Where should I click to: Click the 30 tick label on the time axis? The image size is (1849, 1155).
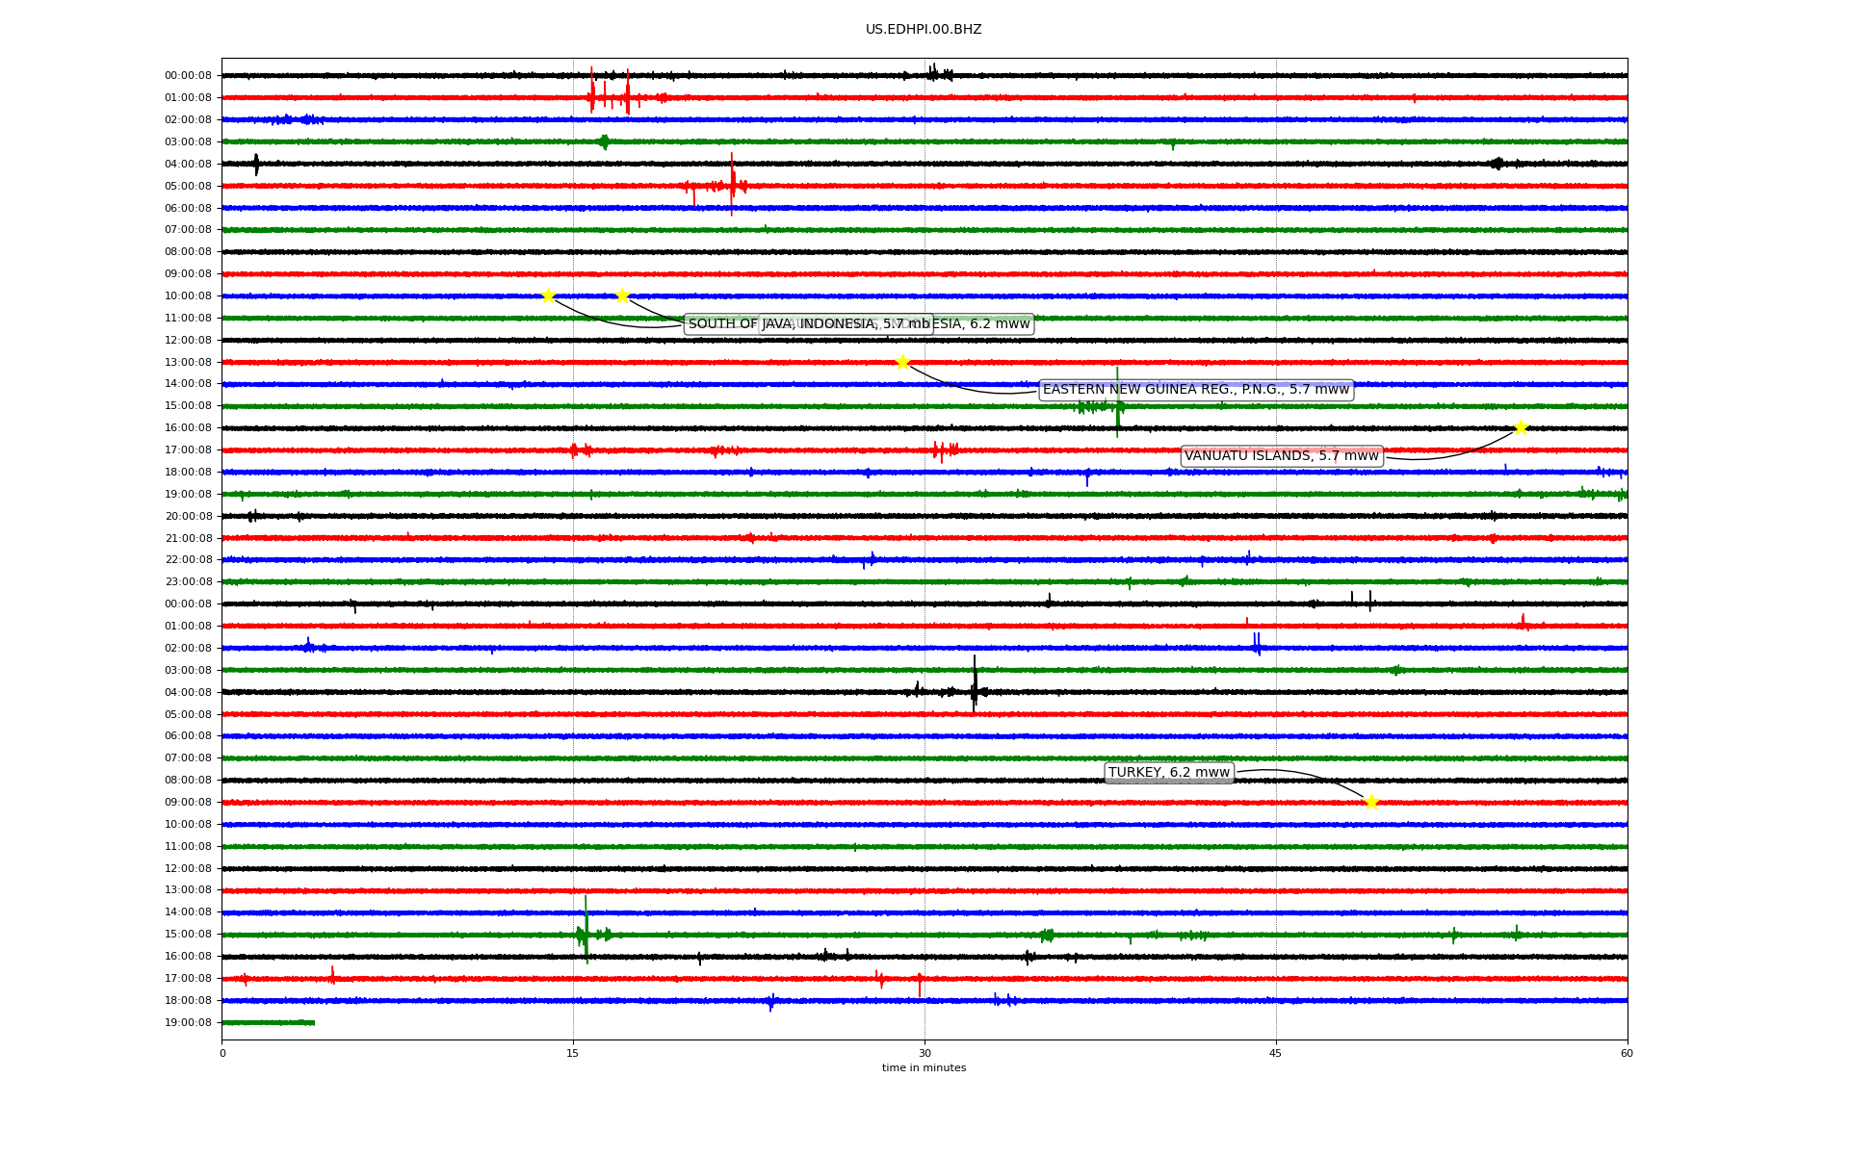coord(924,1053)
